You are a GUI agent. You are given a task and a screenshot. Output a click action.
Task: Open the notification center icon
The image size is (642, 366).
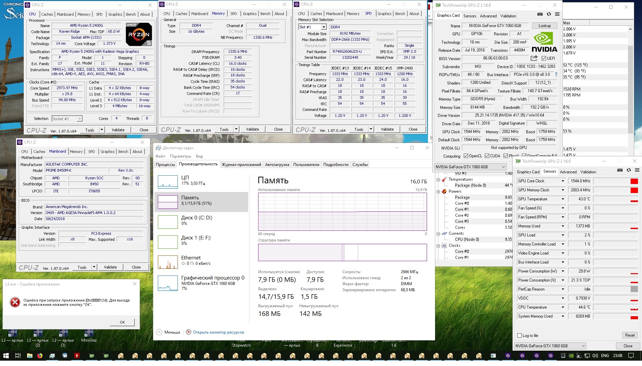(631, 356)
